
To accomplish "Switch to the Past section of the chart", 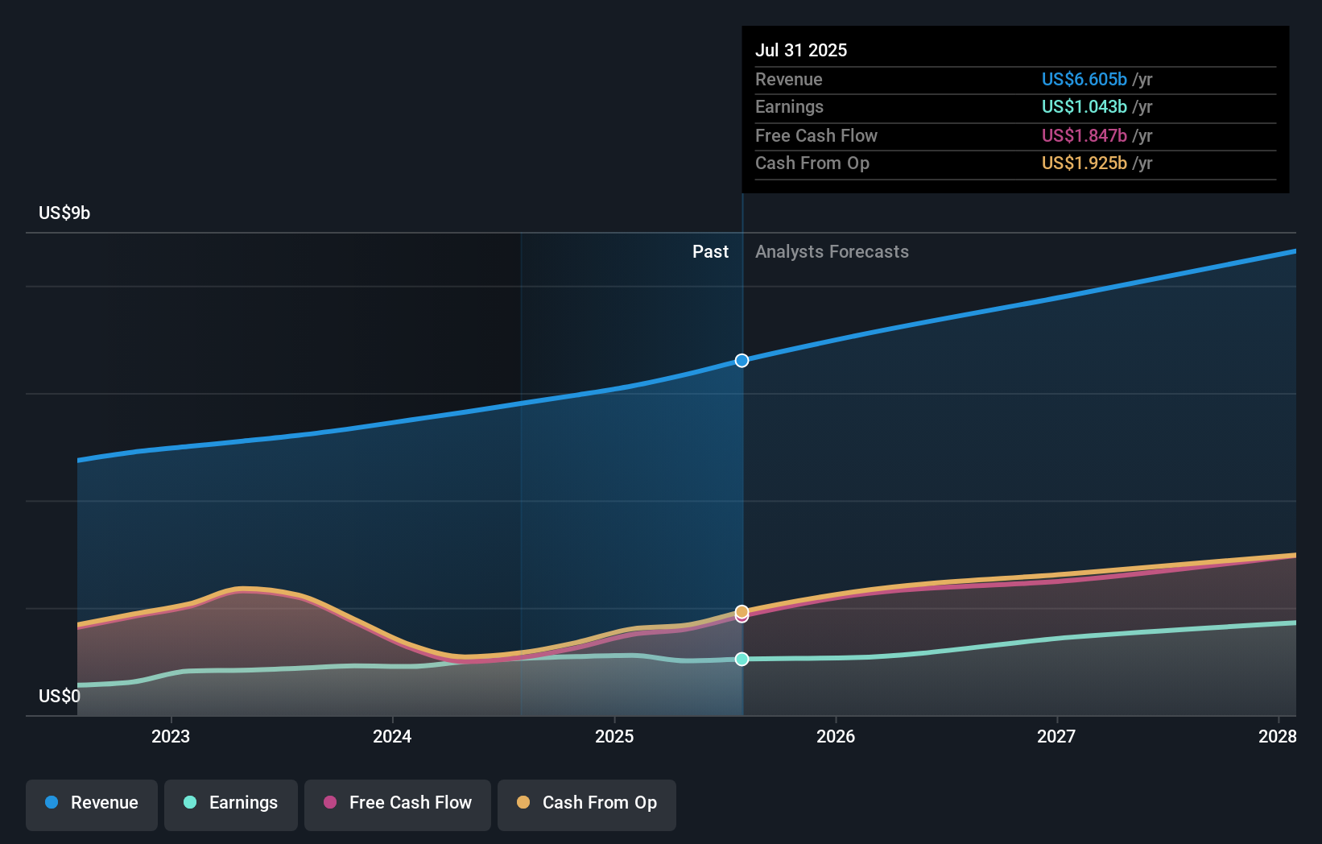I will point(709,251).
